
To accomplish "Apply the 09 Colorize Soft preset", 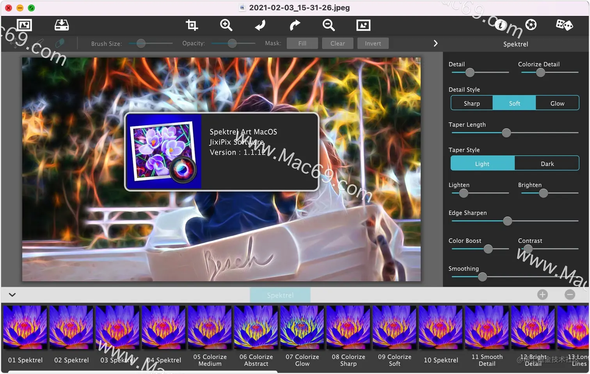I will [395, 327].
